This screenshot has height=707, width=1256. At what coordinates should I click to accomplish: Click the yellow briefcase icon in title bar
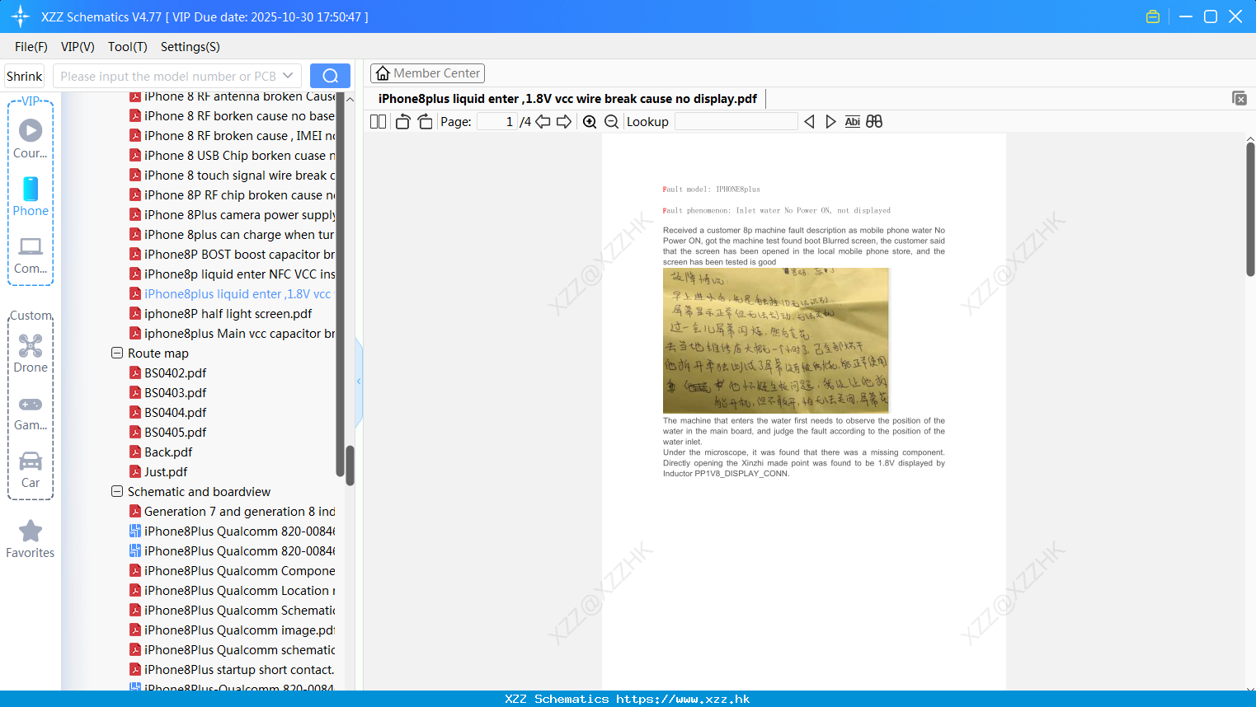pos(1153,16)
